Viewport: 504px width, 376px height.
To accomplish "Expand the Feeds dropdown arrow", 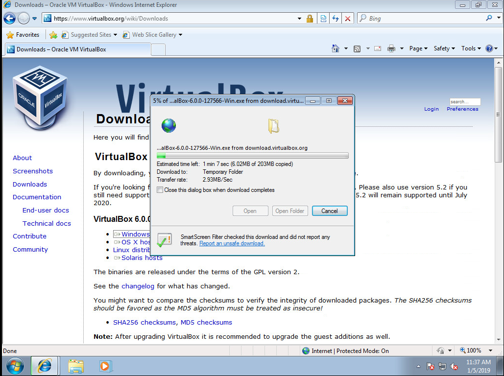I will pos(368,48).
